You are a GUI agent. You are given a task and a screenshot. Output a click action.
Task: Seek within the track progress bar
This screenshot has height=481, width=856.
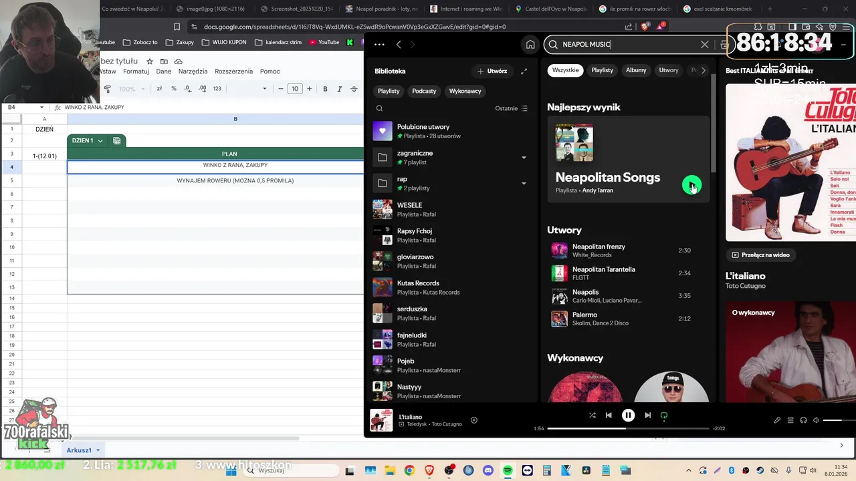pos(628,428)
